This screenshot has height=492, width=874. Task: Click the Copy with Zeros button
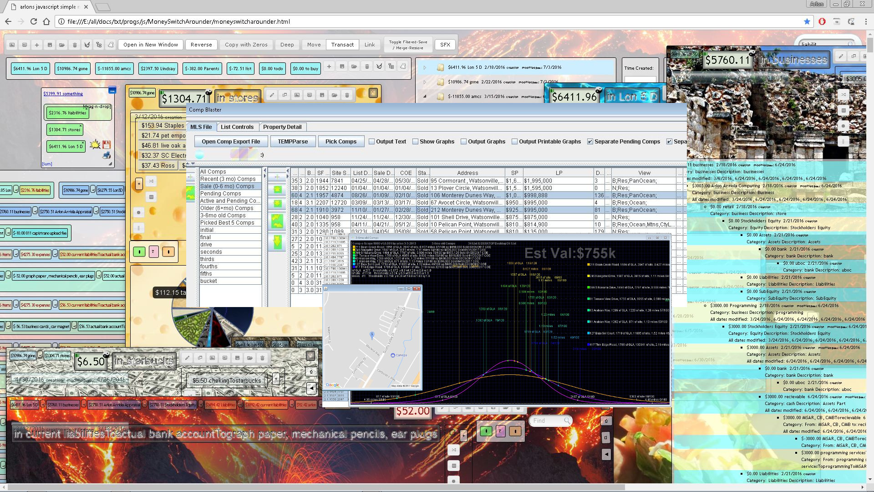point(246,45)
